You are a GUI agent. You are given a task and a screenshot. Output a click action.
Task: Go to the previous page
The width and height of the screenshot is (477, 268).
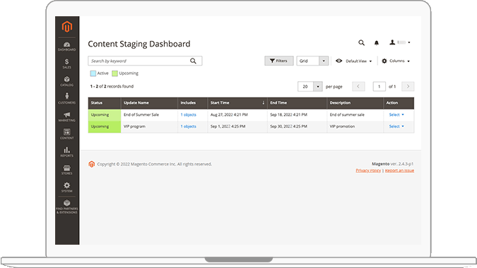point(358,87)
